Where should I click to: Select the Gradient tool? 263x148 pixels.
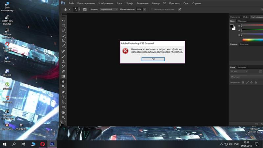(x=63, y=76)
